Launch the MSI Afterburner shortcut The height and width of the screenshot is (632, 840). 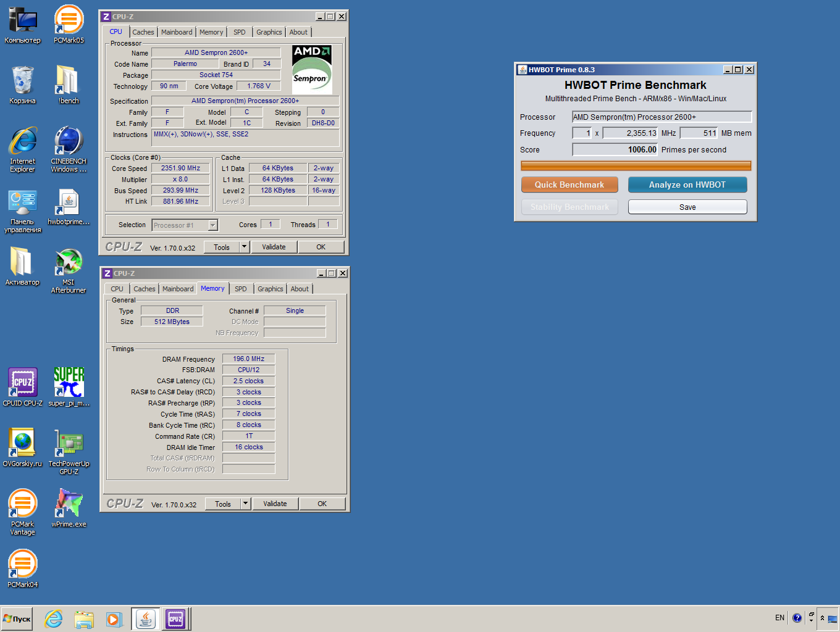pos(69,270)
